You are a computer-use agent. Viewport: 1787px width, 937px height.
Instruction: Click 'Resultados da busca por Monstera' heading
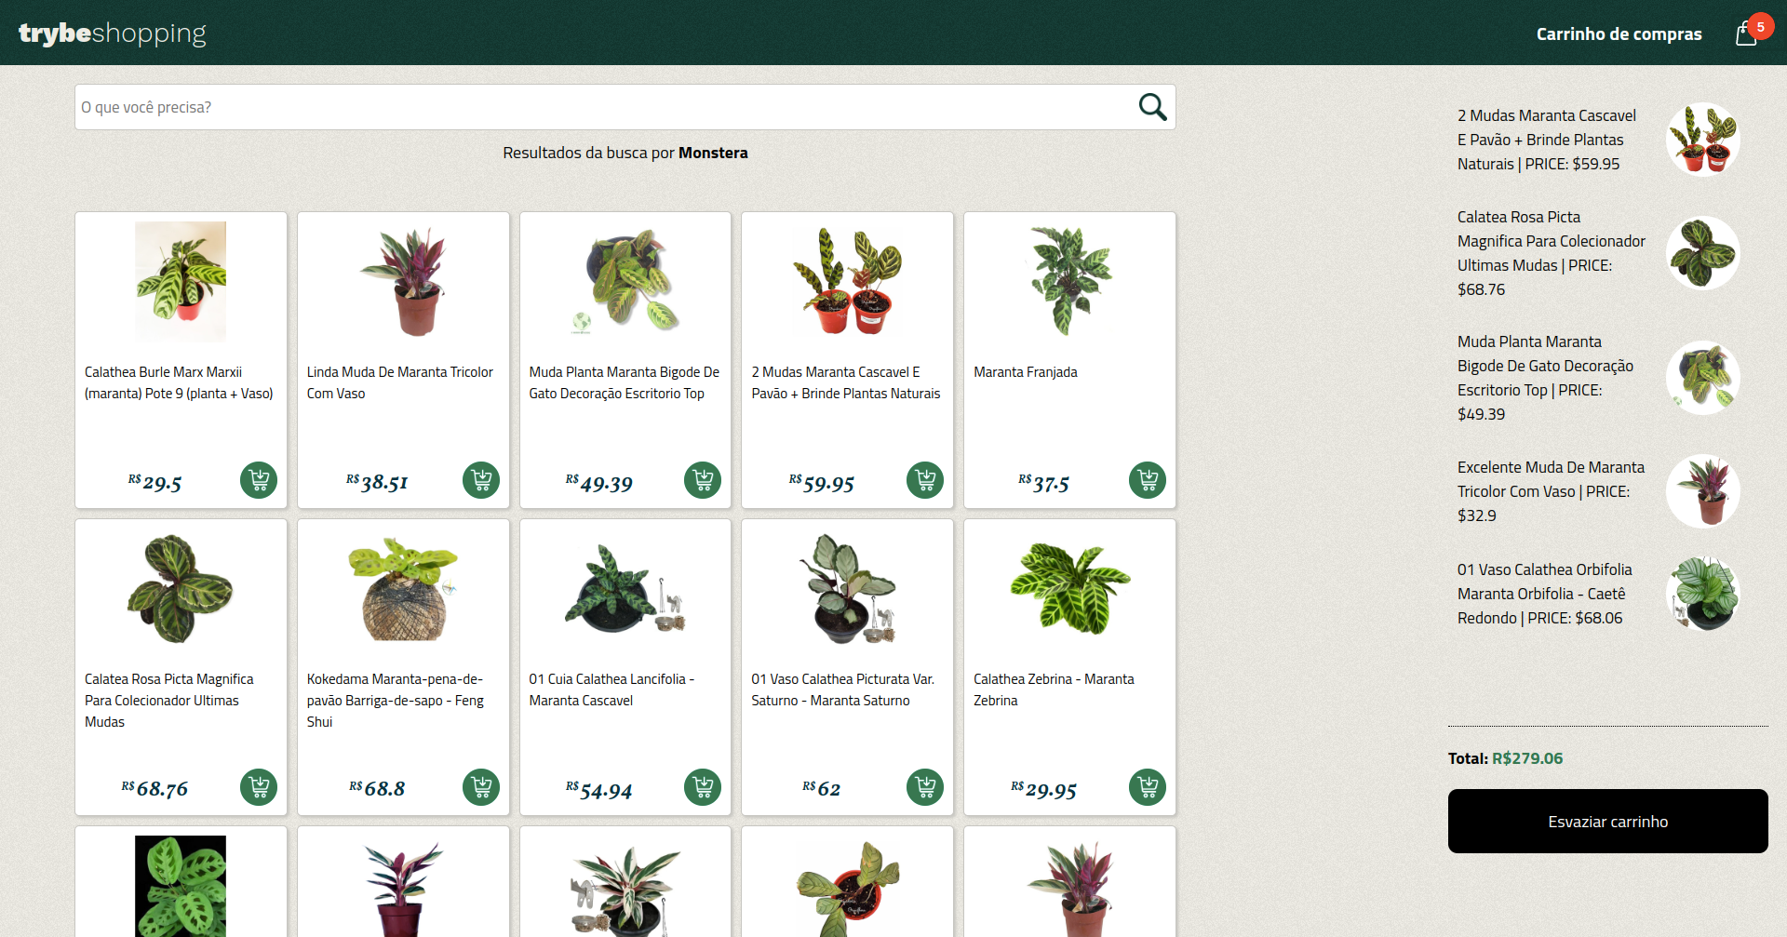point(625,153)
